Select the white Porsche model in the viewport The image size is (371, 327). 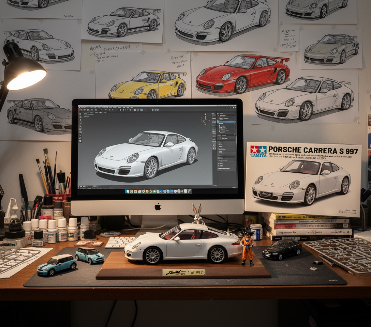pyautogui.click(x=147, y=153)
